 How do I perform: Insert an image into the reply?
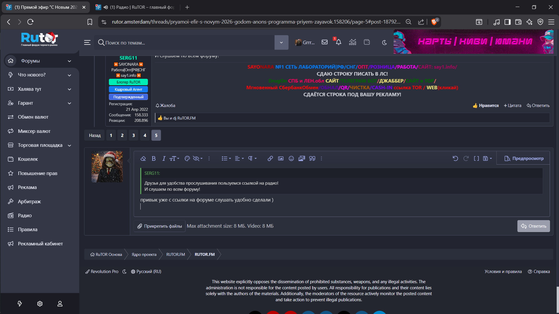coord(281,158)
